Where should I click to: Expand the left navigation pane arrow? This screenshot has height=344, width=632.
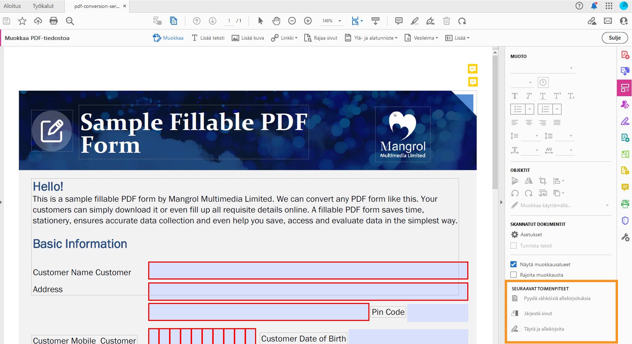(1, 202)
